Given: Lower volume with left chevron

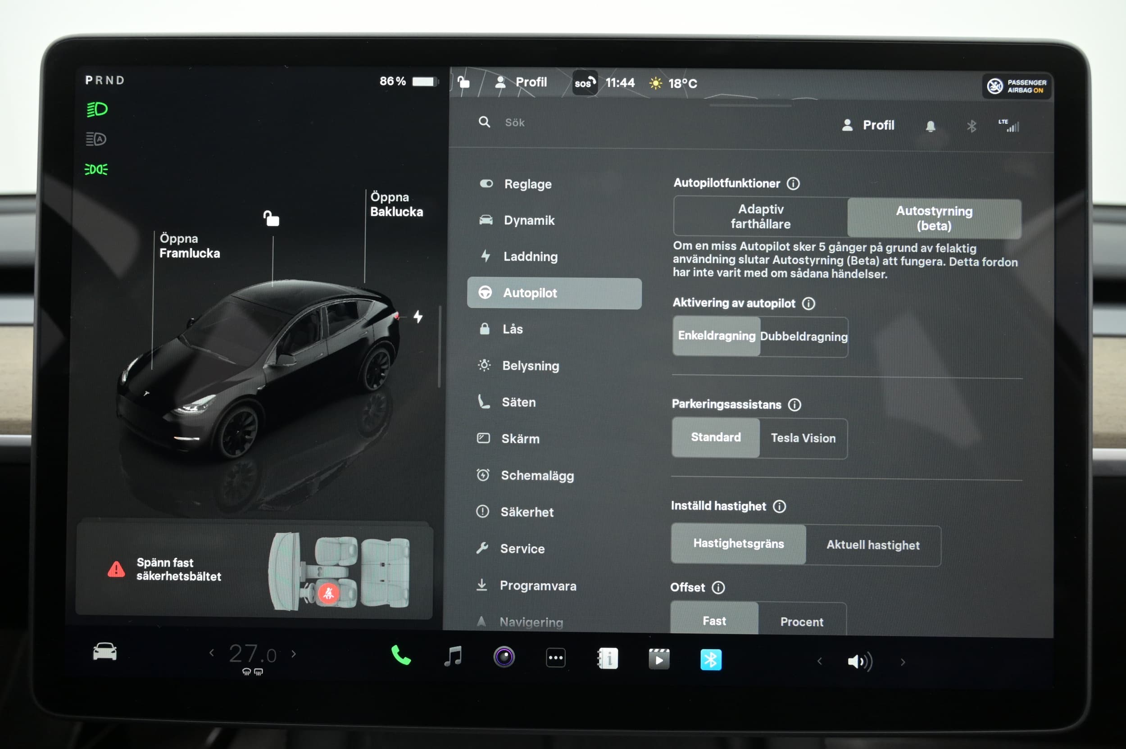Looking at the screenshot, I should (x=820, y=661).
